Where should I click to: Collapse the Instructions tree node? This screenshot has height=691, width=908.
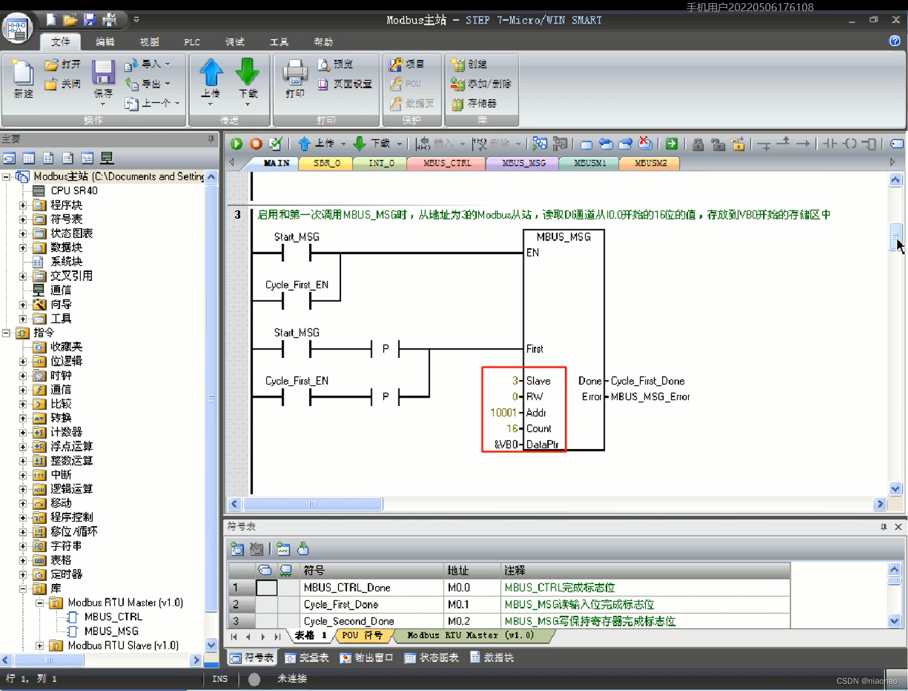point(6,333)
